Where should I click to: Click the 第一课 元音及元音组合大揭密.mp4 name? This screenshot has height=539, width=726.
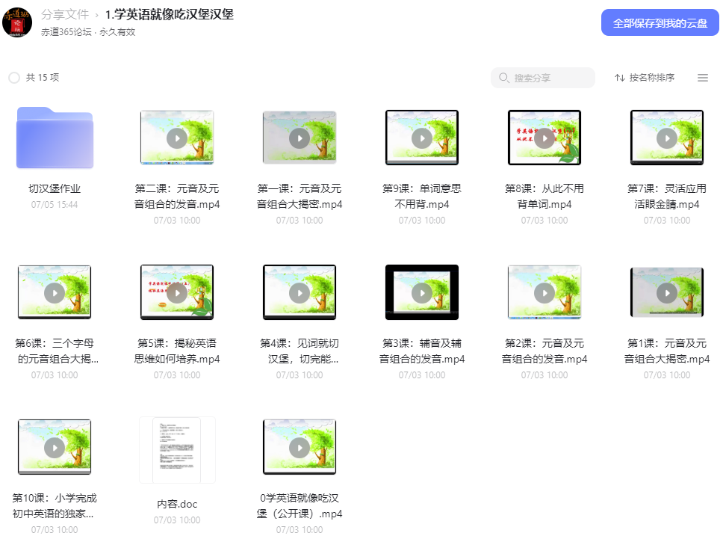[x=300, y=196]
